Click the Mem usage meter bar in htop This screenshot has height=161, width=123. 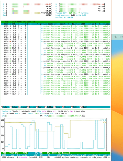pos(27,13)
